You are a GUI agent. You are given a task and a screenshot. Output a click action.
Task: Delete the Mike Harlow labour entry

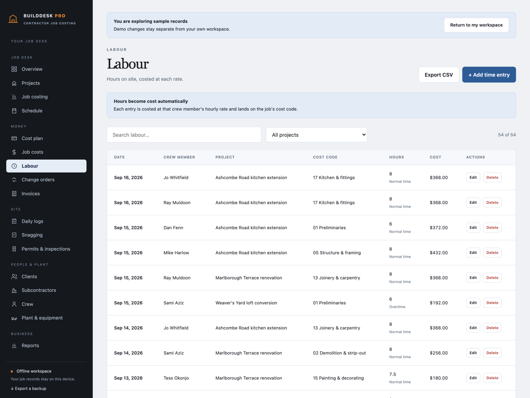click(492, 253)
